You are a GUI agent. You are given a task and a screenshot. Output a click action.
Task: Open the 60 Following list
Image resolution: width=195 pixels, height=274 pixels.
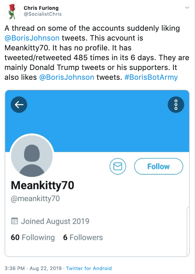coord(33,237)
